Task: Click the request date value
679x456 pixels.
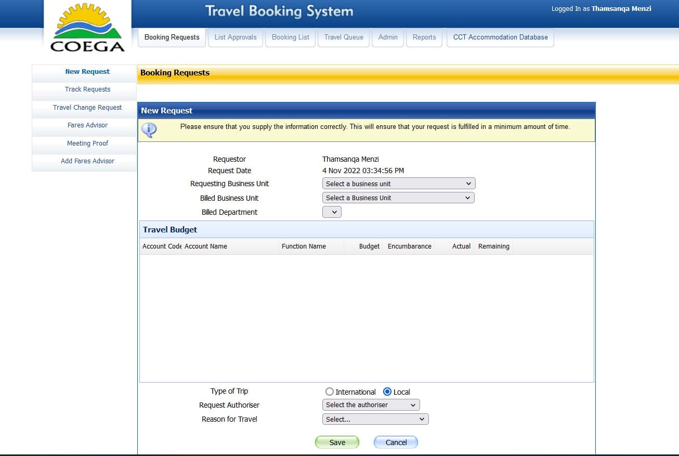Action: 363,171
